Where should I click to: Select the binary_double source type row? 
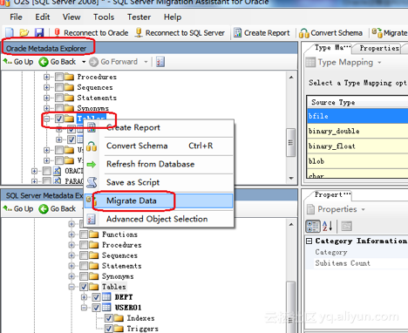[357, 132]
